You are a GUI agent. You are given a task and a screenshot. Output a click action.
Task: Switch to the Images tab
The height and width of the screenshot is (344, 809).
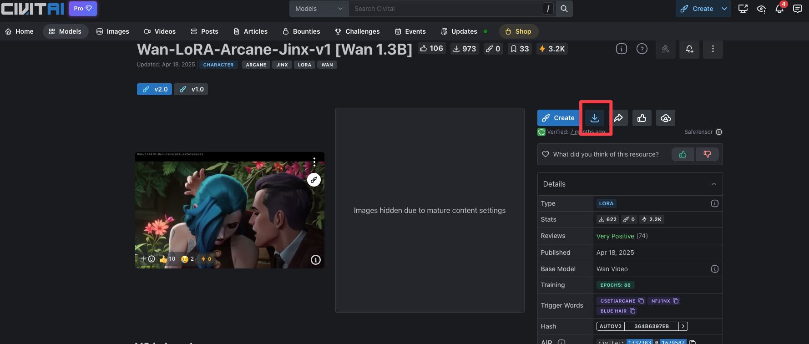(x=113, y=31)
